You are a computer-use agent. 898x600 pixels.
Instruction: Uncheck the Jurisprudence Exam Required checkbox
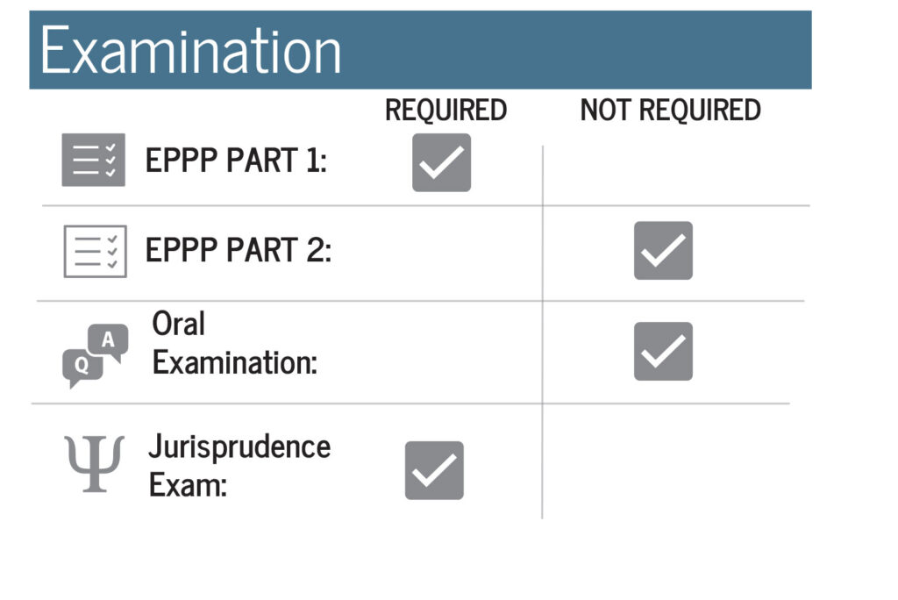[434, 470]
